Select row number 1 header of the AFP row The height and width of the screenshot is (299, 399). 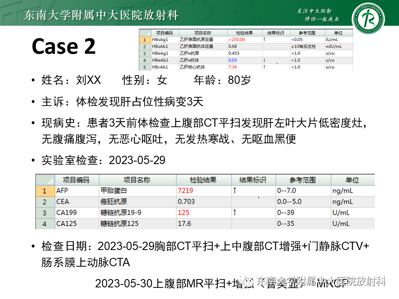[45, 191]
